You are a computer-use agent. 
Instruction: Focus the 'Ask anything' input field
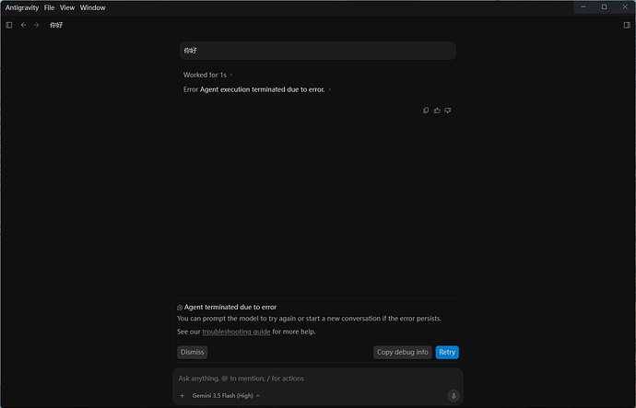318,379
